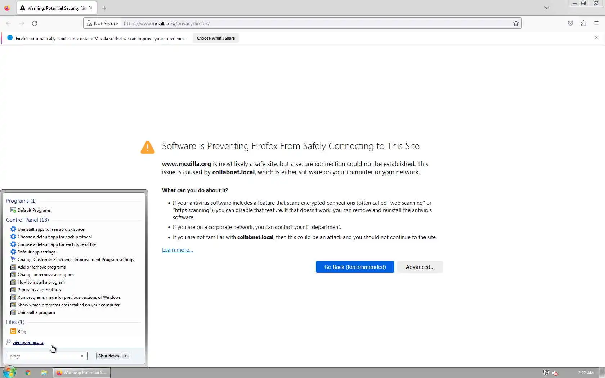Click the Go Back (Recommended) button
Viewport: 605px width, 378px height.
coord(355,267)
